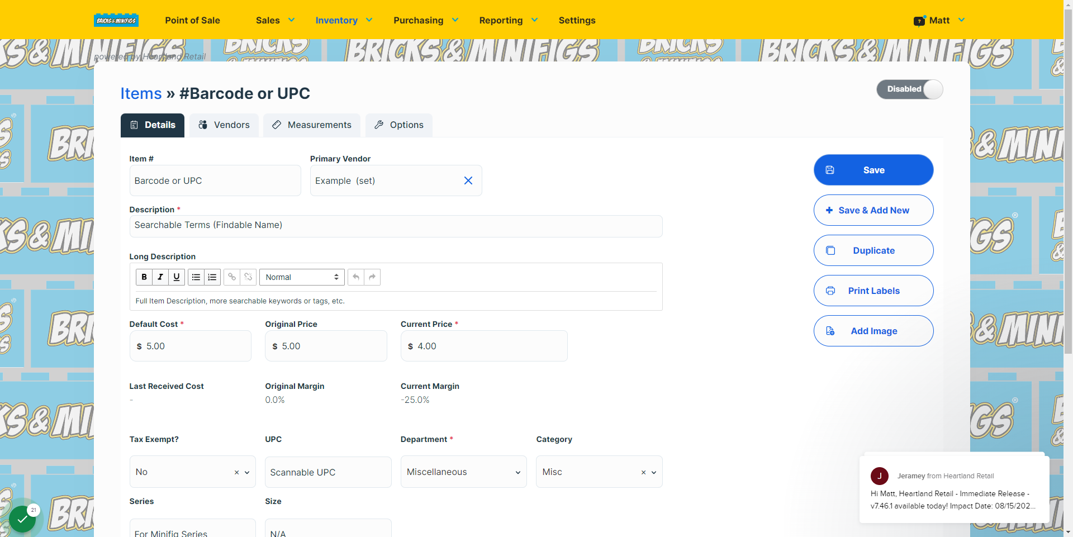The width and height of the screenshot is (1073, 537).
Task: Switch to the Vendors tab
Action: pos(224,125)
